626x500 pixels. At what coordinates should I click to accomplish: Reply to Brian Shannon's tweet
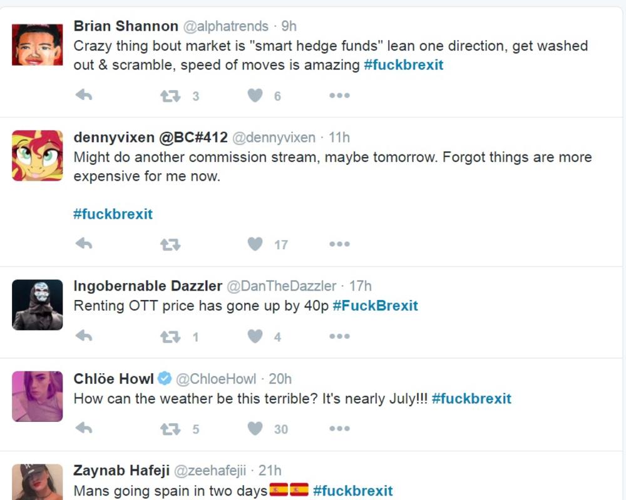[x=84, y=96]
